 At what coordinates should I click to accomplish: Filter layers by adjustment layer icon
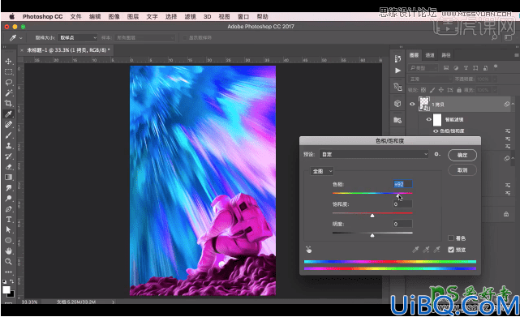click(x=456, y=68)
